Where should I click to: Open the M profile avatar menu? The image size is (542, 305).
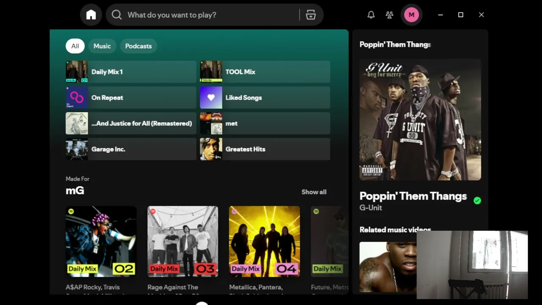coord(411,15)
